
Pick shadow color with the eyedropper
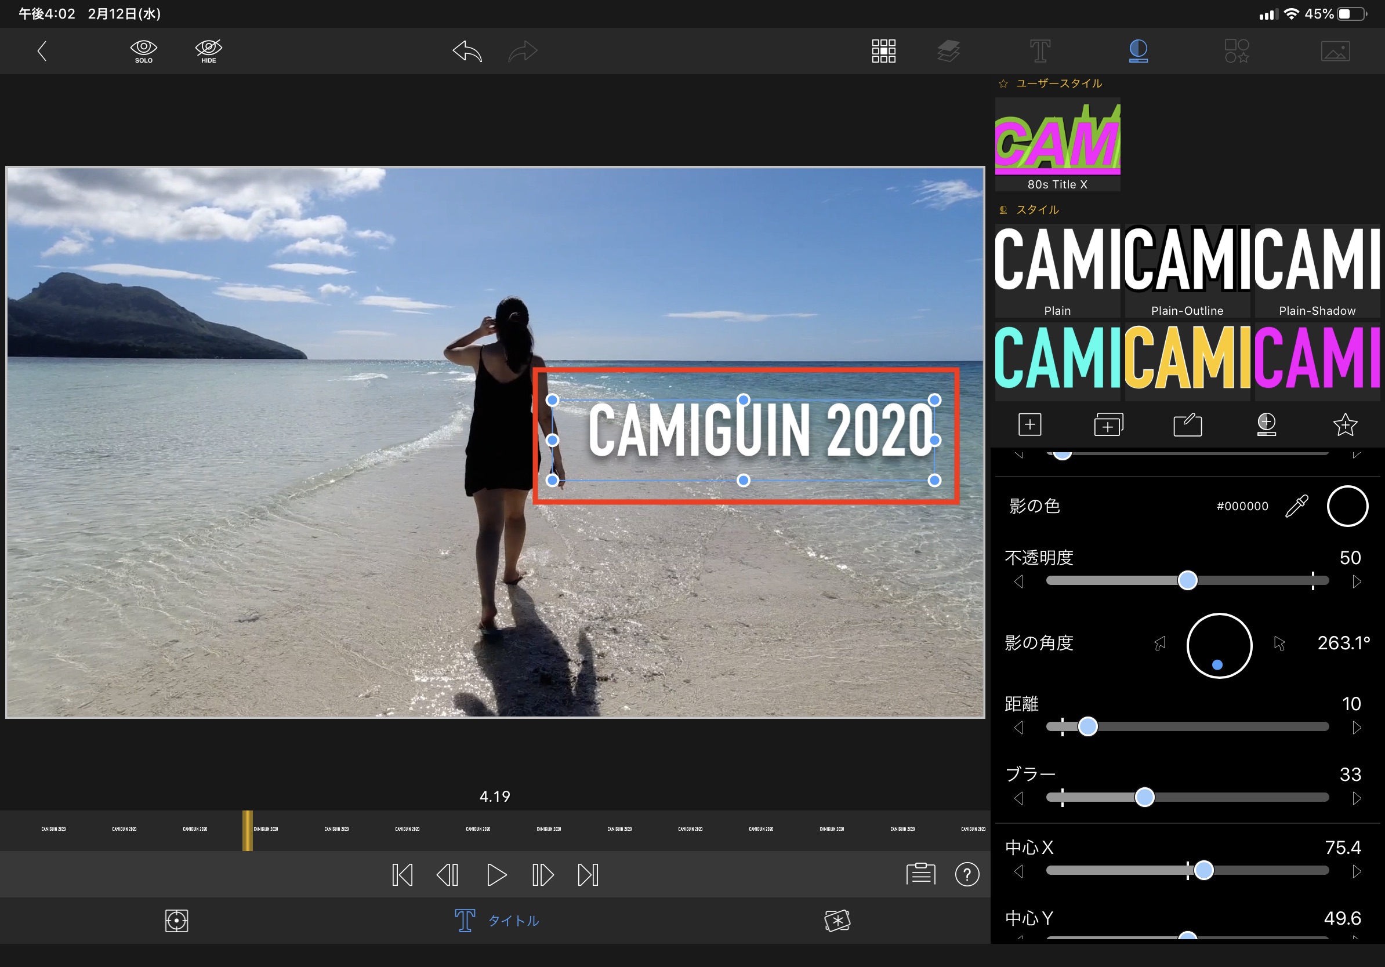[1296, 507]
